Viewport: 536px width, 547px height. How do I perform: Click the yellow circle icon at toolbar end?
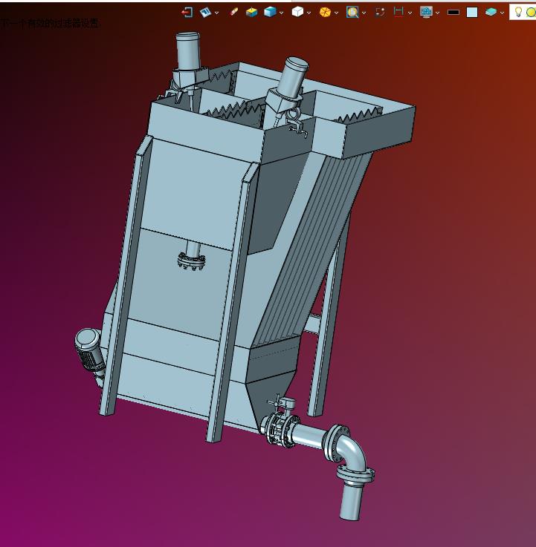point(531,13)
